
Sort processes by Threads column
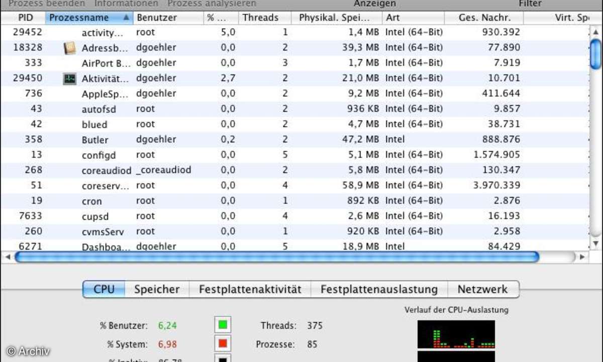[x=261, y=17]
